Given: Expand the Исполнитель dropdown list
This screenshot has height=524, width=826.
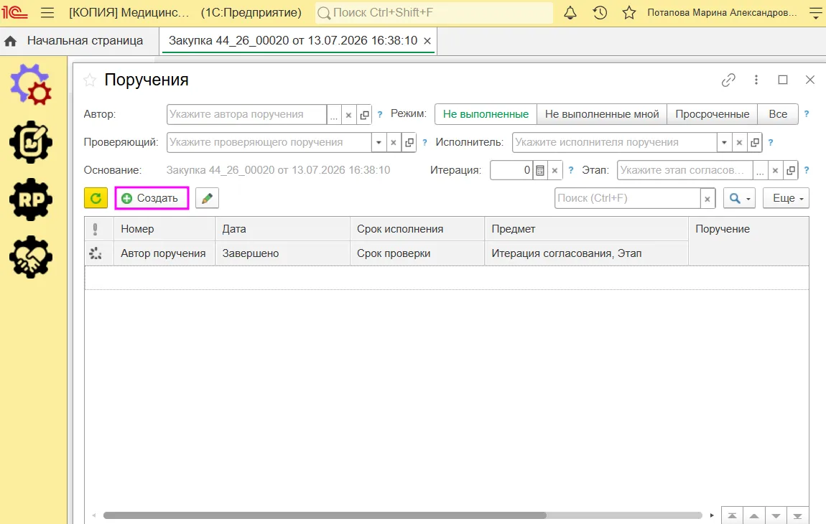Looking at the screenshot, I should pos(724,142).
